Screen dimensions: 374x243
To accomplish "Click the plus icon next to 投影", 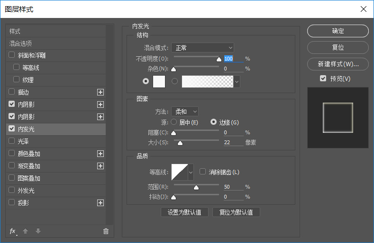I will tap(100, 203).
